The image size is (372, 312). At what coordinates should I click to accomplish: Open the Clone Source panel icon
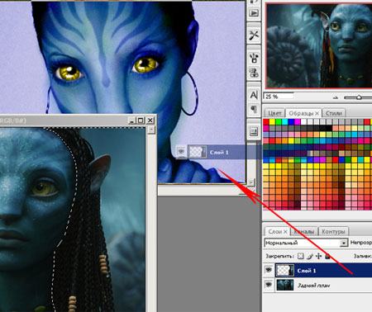point(254,73)
